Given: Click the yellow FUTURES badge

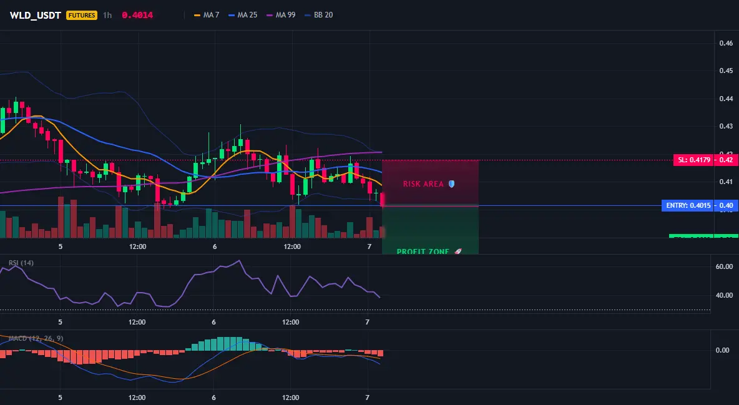Looking at the screenshot, I should point(82,15).
